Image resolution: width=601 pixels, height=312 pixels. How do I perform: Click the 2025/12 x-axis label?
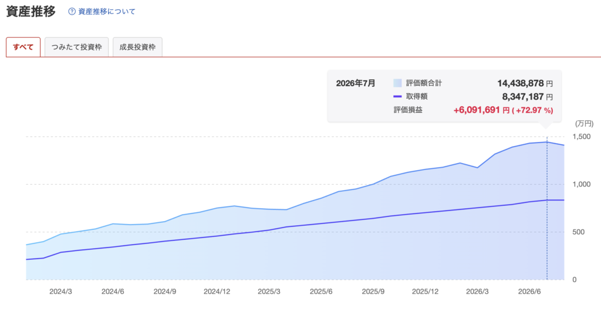[x=426, y=291]
